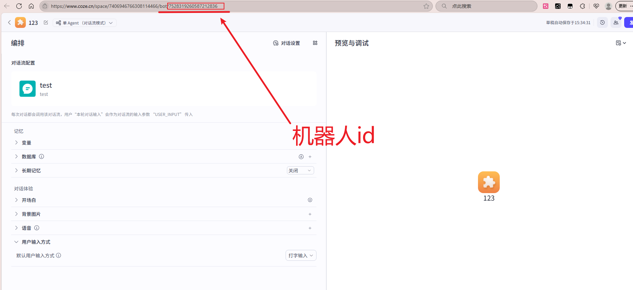Add a background image with plus icon

point(310,214)
